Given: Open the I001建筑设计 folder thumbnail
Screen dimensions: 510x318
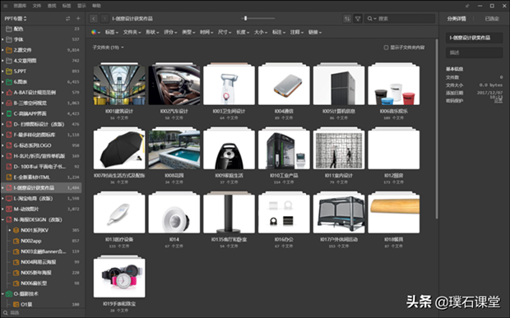Looking at the screenshot, I should pos(119,84).
